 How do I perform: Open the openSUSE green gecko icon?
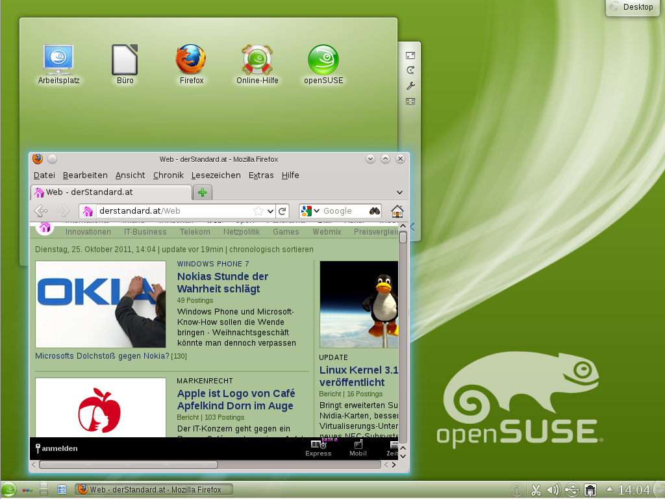pos(323,64)
